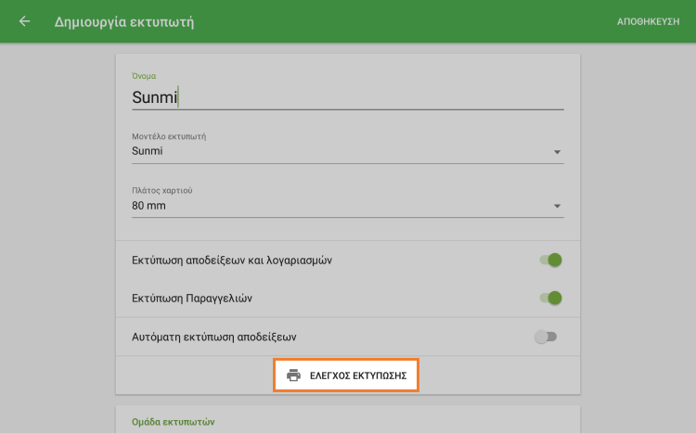Click the Αυτόματη εκτύπωση αποδείξεων row label
The image size is (696, 433).
pyautogui.click(x=226, y=337)
